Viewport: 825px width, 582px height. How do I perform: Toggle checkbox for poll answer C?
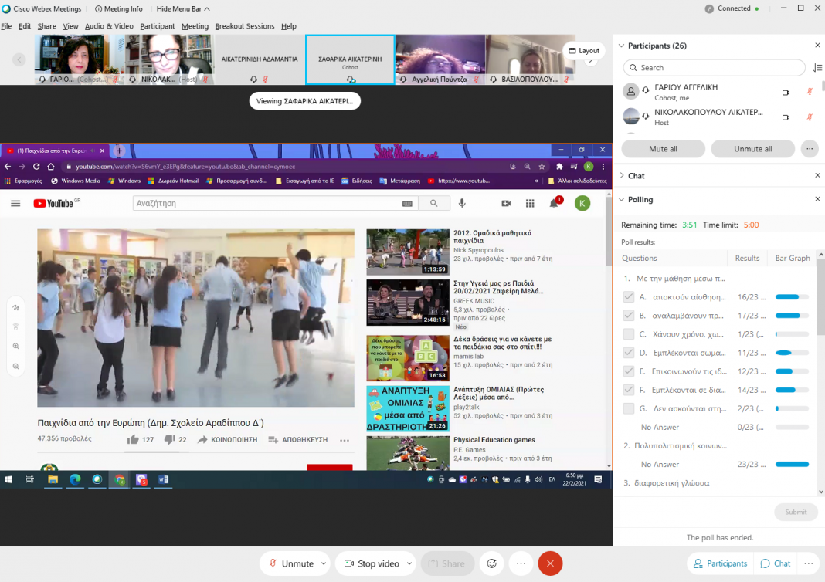click(x=629, y=334)
